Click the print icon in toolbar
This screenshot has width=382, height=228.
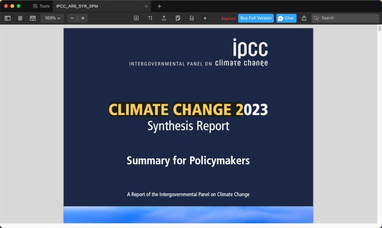pos(191,18)
